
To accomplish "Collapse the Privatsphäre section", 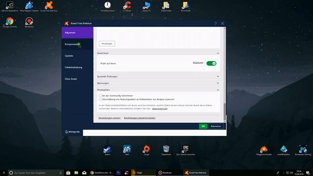I will tap(218, 90).
